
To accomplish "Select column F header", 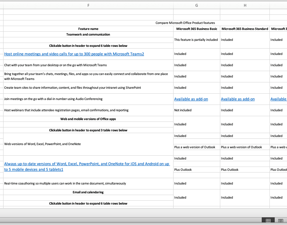I will point(88,5).
